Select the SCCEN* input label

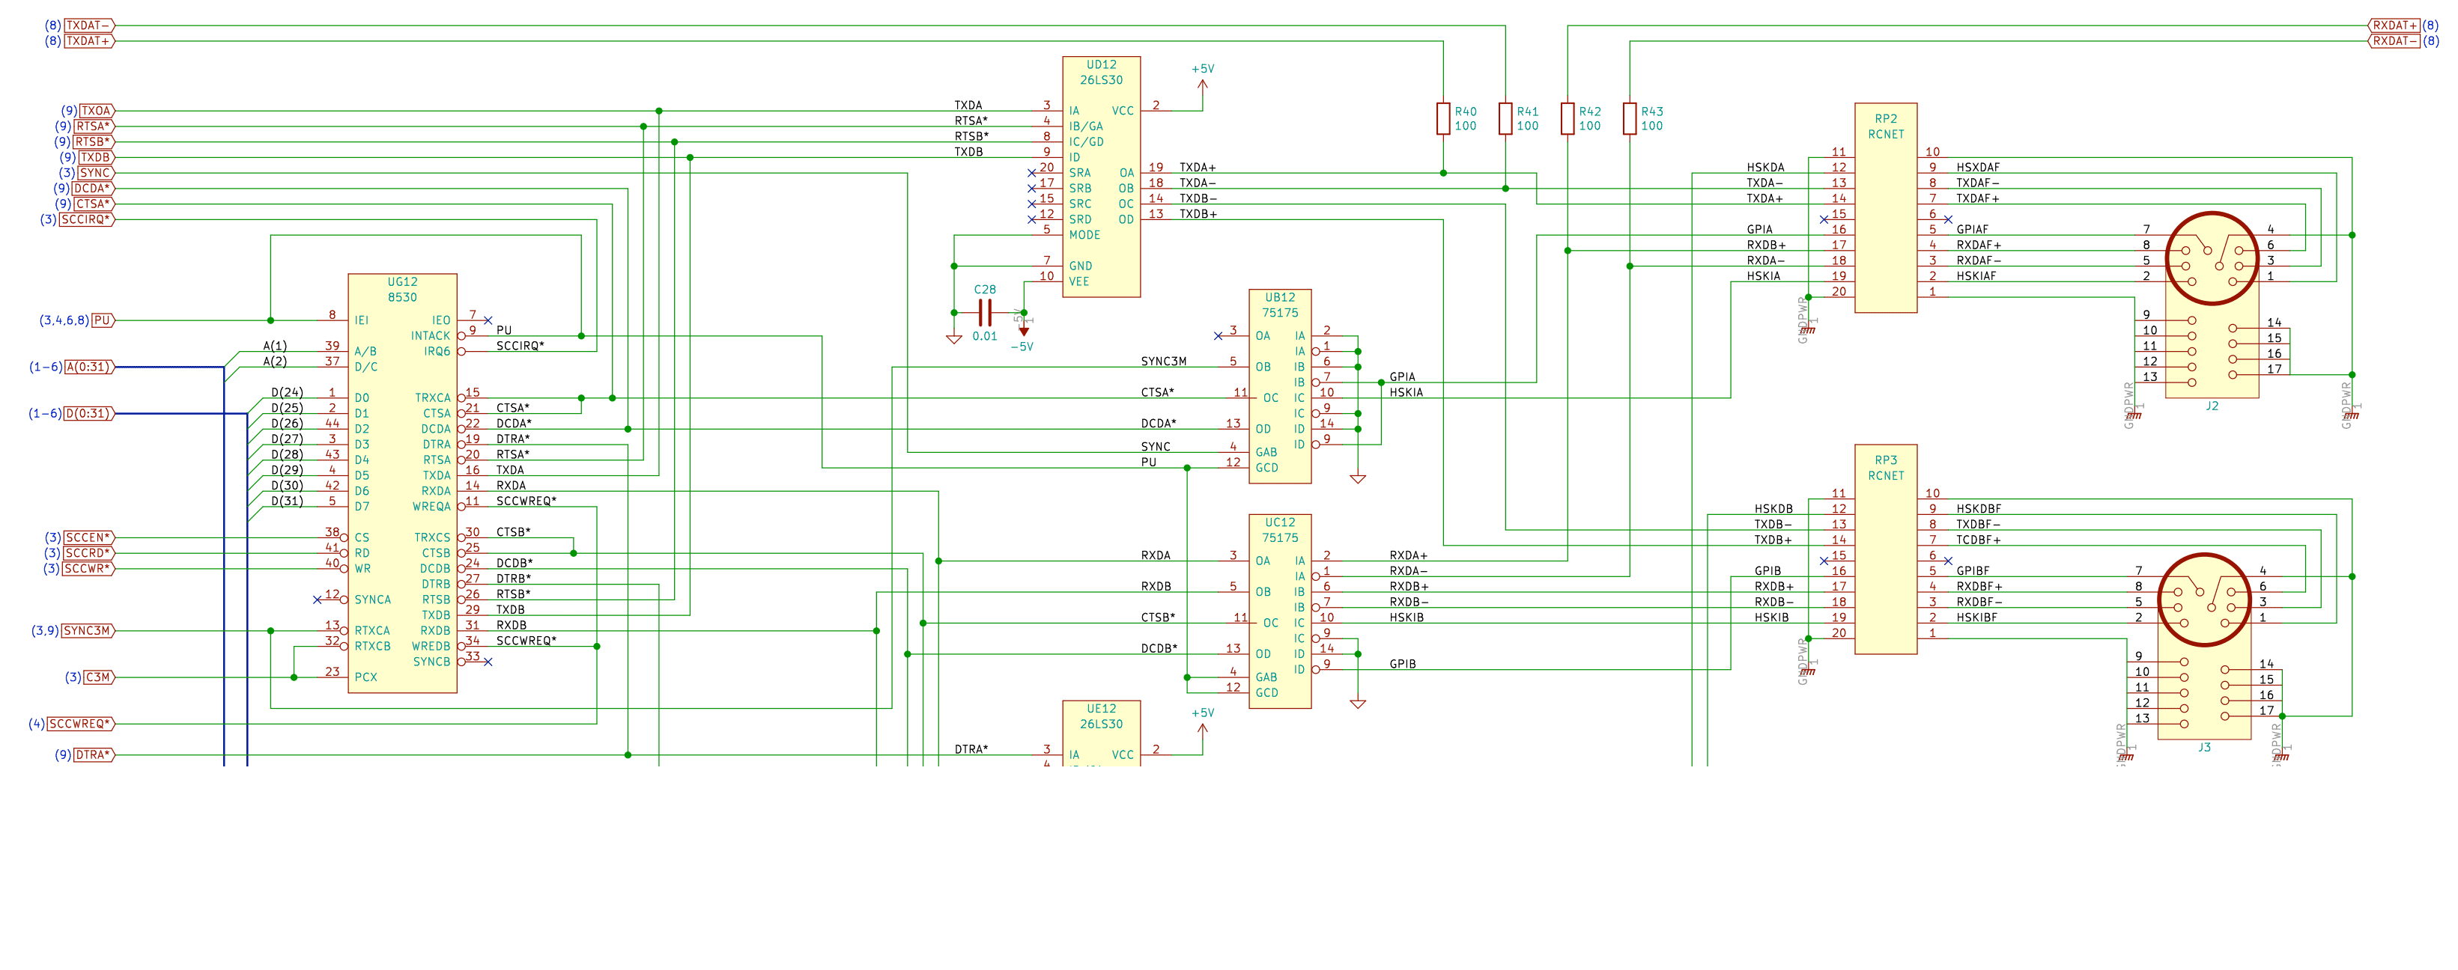tap(88, 538)
